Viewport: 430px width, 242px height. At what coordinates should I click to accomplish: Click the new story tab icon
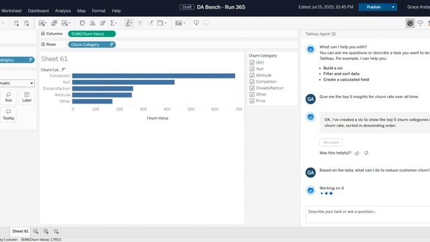pos(56,231)
